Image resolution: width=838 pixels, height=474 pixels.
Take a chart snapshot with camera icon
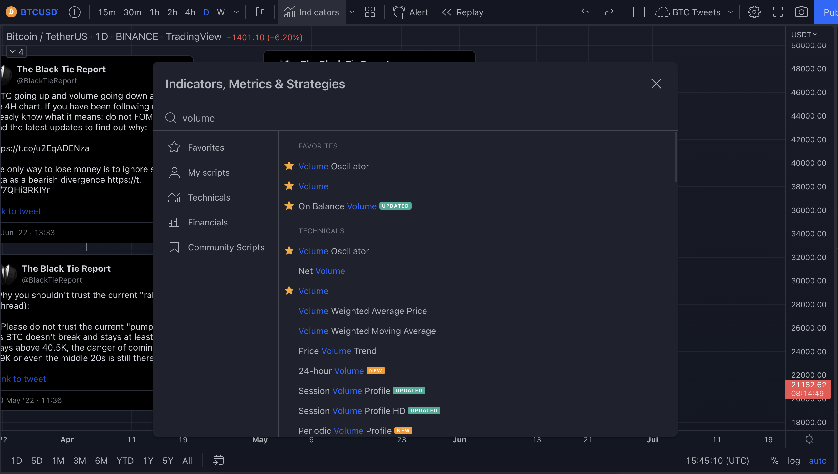click(801, 12)
